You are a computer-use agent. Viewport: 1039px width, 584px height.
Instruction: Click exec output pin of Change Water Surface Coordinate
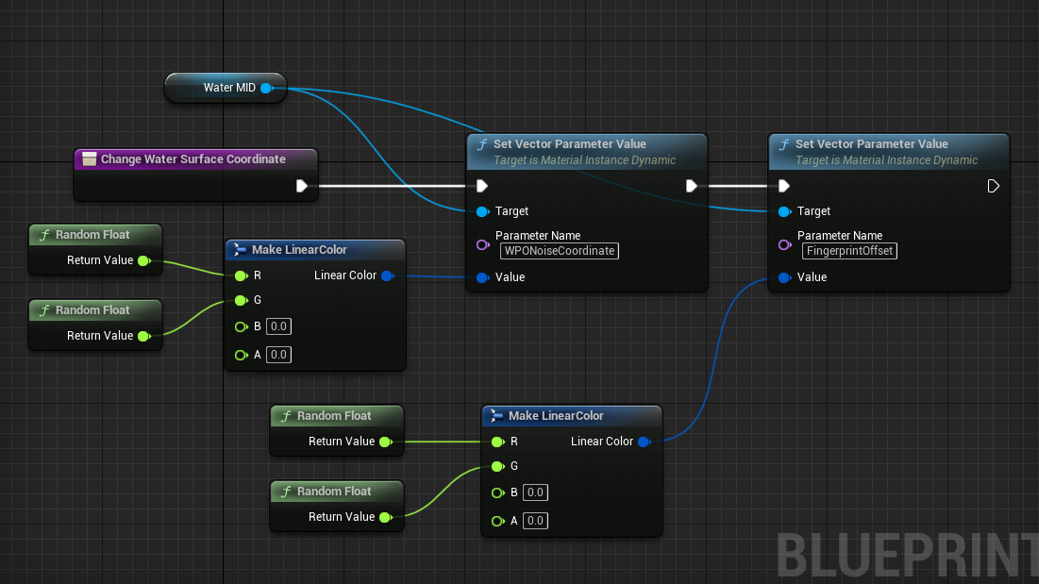tap(301, 186)
